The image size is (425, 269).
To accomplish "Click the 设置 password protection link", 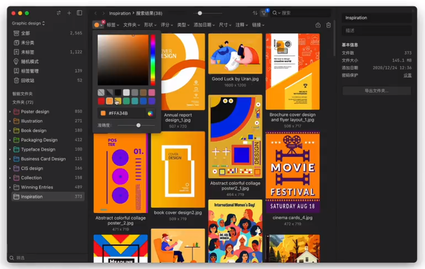I will pos(407,75).
